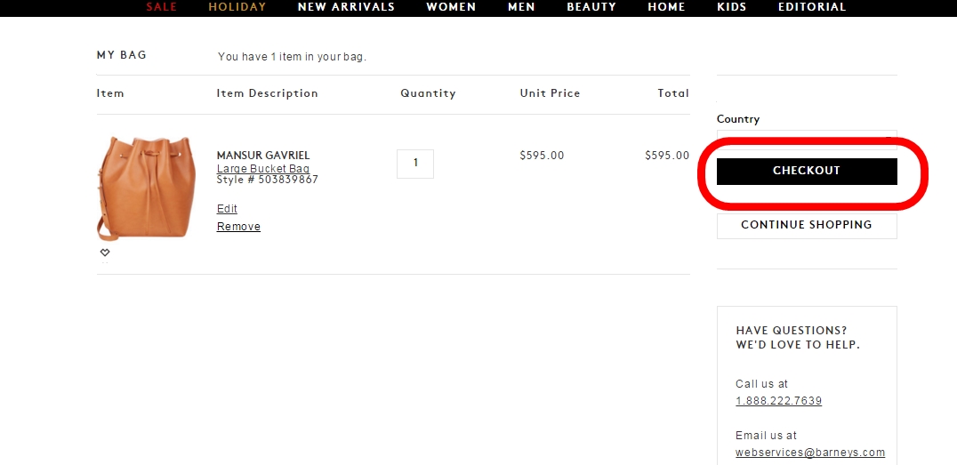Click the wishlist heart icon under the bag
The height and width of the screenshot is (465, 957).
pos(105,252)
